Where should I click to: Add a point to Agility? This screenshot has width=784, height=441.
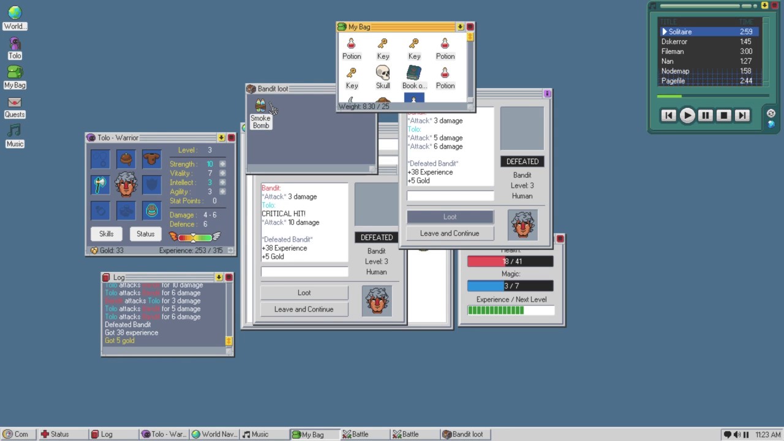click(222, 192)
